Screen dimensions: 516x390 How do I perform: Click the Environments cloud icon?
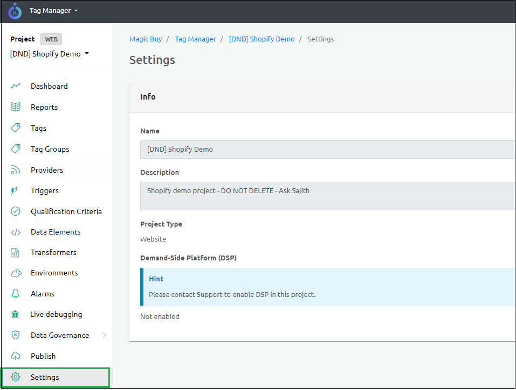16,273
